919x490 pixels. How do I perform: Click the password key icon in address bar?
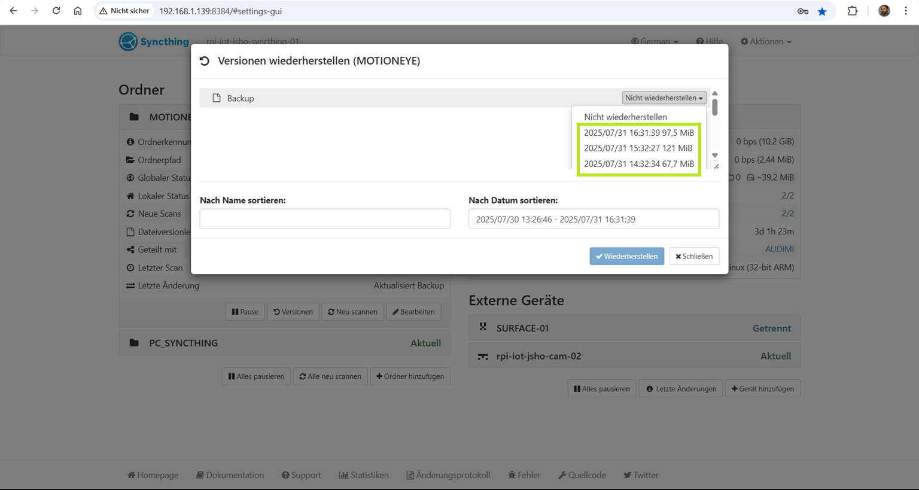pyautogui.click(x=803, y=11)
